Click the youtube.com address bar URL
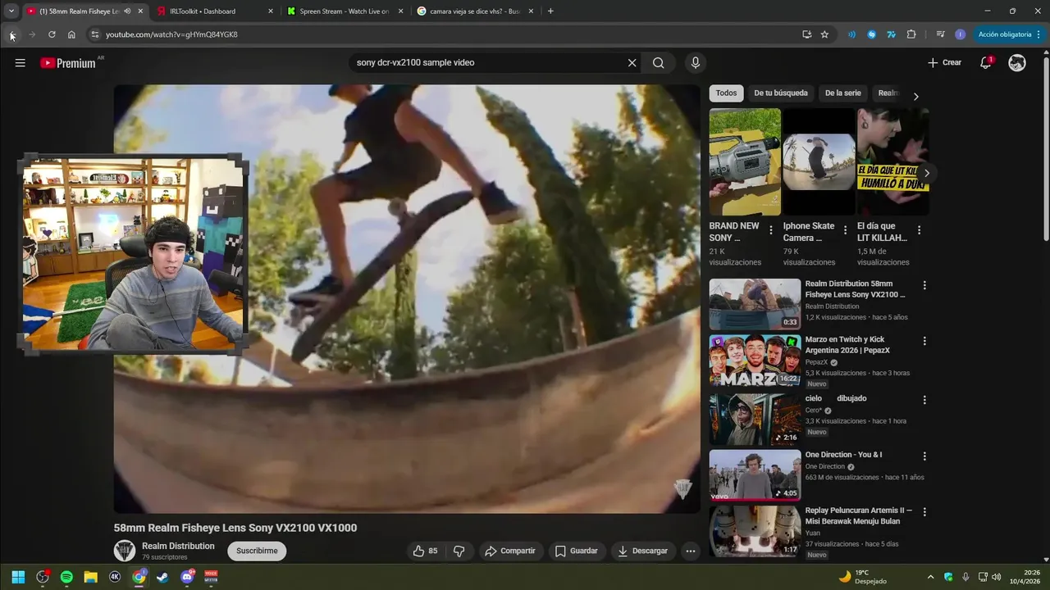This screenshot has height=590, width=1050. [171, 34]
